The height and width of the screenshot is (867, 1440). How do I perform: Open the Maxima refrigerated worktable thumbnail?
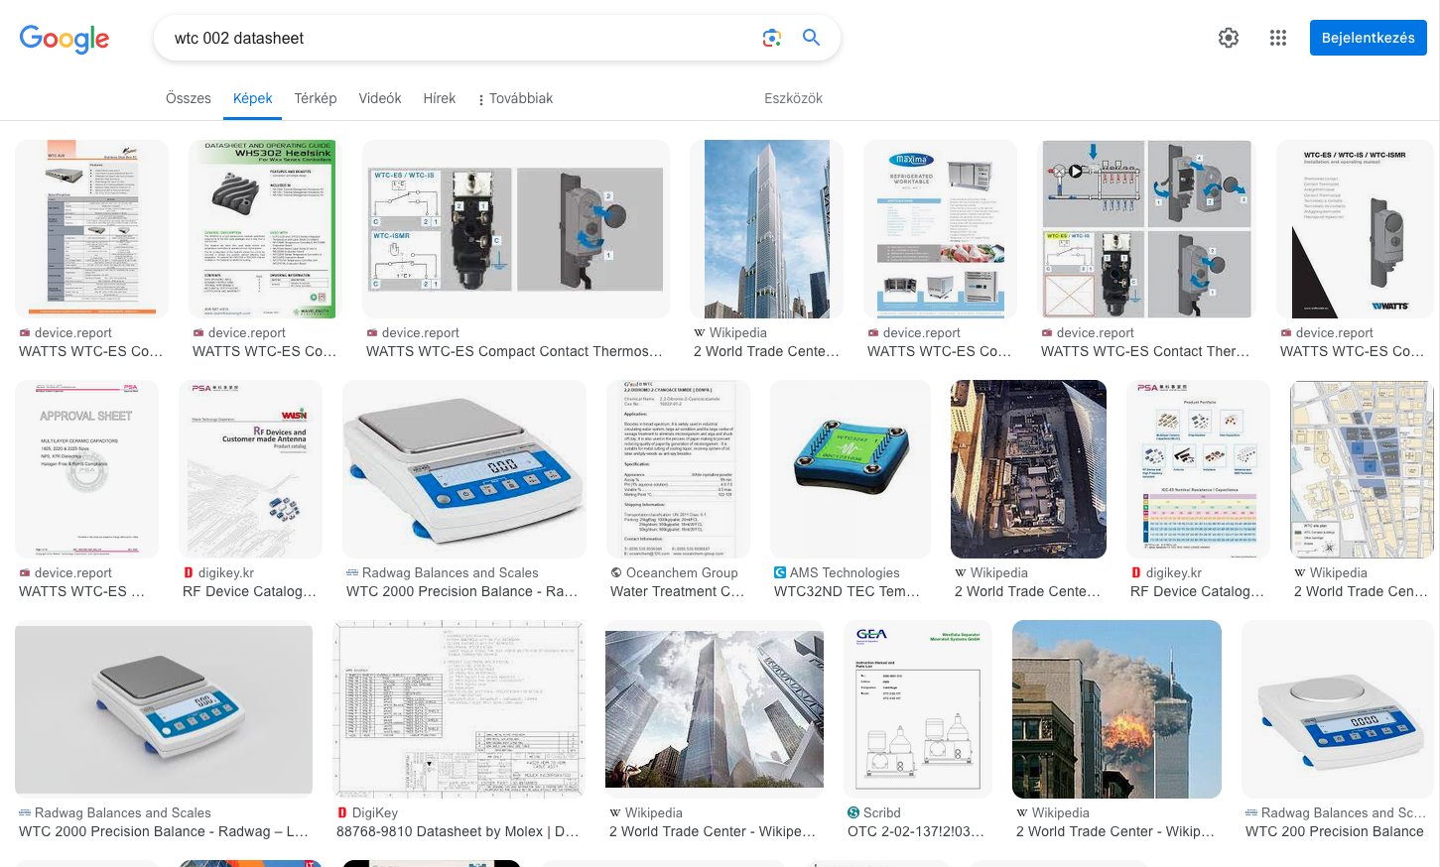pos(940,229)
